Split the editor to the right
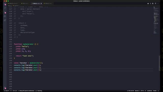The image size is (163, 92). click(x=155, y=3)
